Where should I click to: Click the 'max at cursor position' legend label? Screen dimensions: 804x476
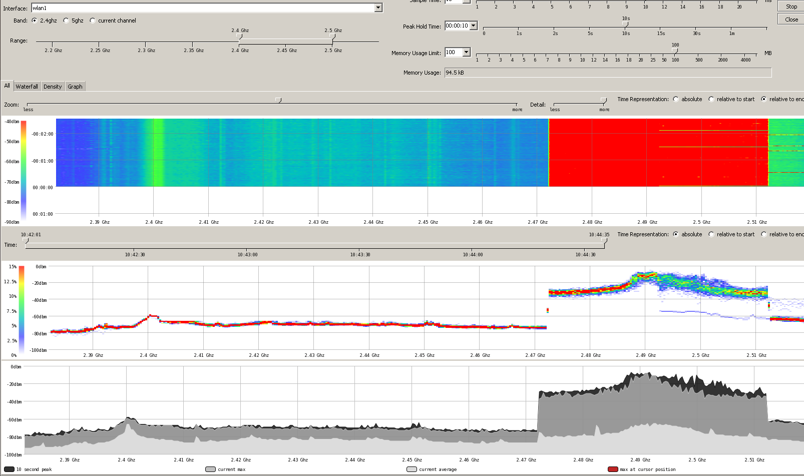click(x=648, y=469)
